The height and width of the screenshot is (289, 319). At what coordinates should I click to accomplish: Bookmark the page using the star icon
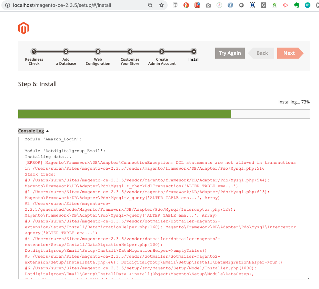point(161,5)
